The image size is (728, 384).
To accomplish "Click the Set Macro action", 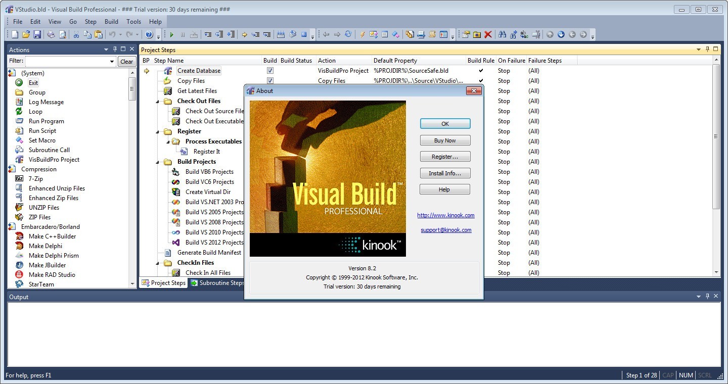I will point(43,140).
